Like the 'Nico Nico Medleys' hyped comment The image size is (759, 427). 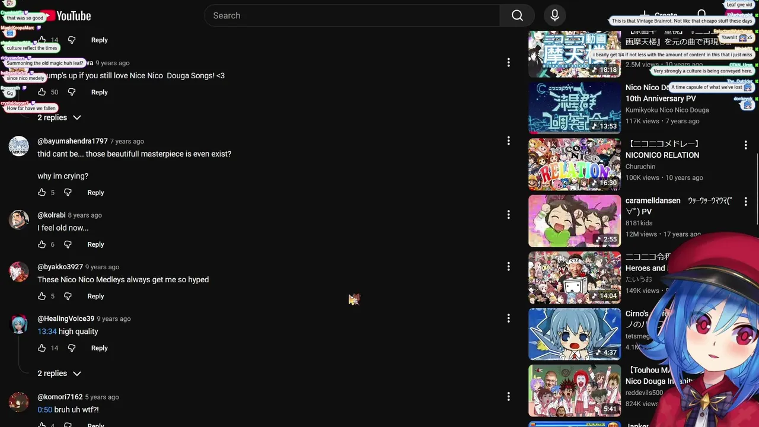click(x=42, y=296)
